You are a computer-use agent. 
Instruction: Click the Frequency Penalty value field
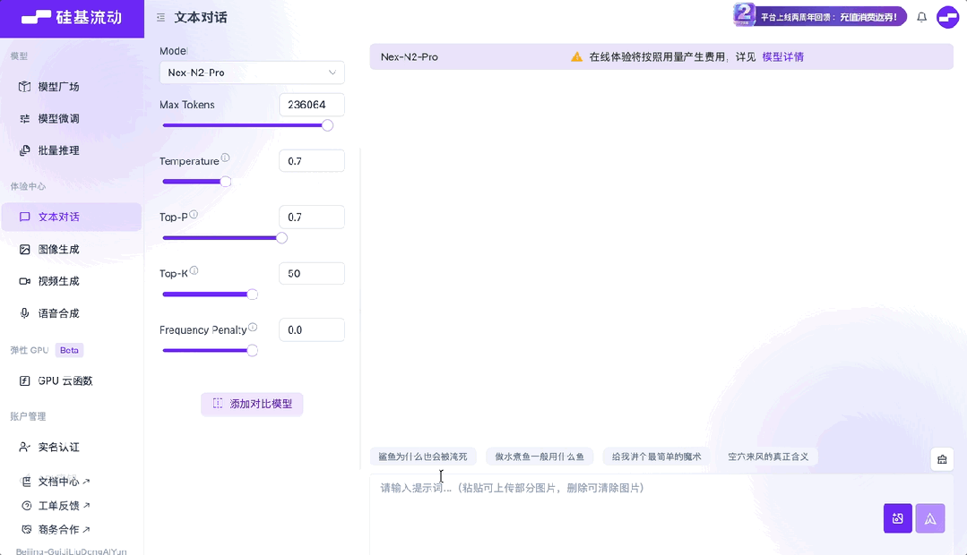pyautogui.click(x=312, y=330)
